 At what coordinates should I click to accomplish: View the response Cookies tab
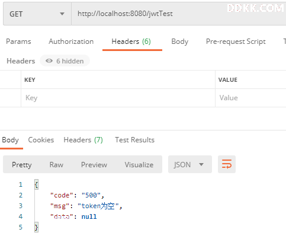point(41,140)
